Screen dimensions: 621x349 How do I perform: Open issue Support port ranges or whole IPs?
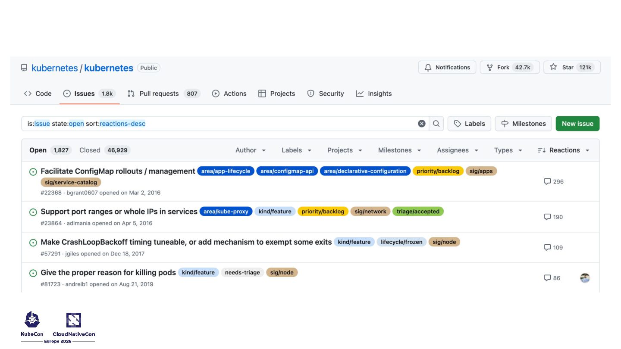click(x=119, y=212)
